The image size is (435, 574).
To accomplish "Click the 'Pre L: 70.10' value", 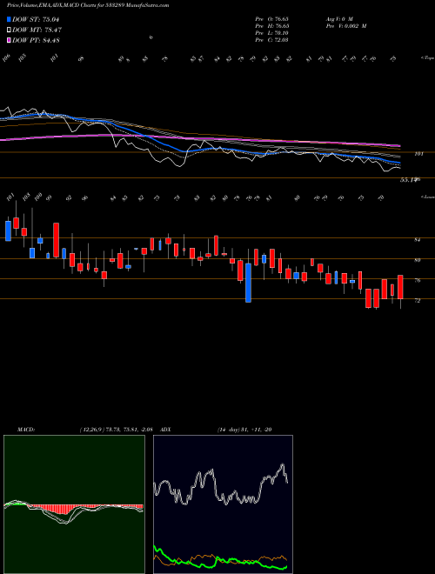I will (272, 33).
